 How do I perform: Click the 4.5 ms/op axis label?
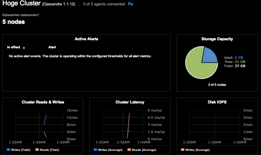156,117
